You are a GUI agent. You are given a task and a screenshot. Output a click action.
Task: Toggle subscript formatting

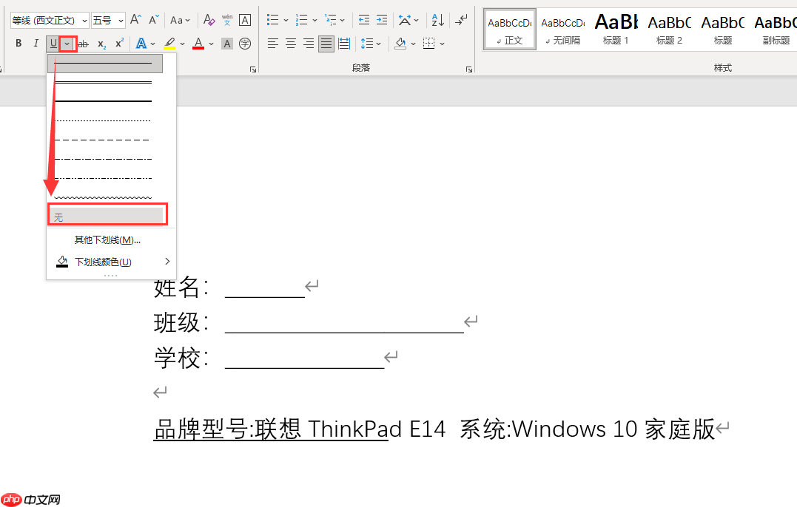101,44
